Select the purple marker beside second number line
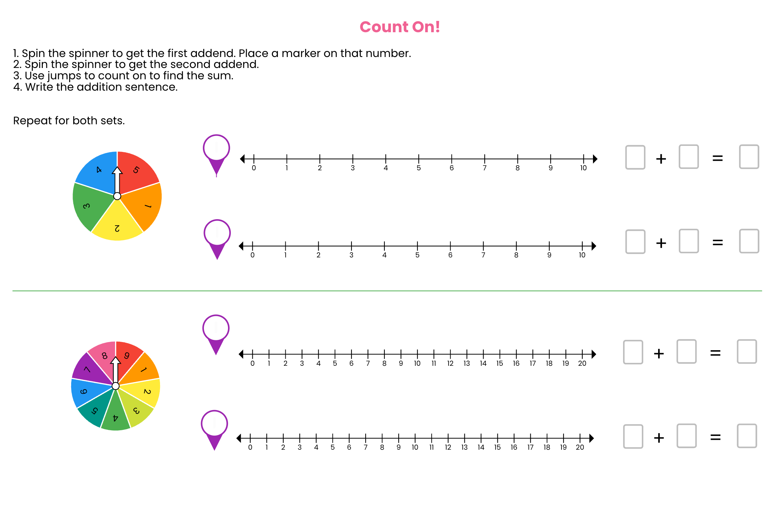The width and height of the screenshot is (776, 517). [x=217, y=239]
